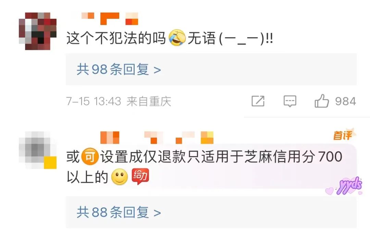Viewport: 370px width, 234px height.
Task: Tap the 7-15 13:43 来自重庆 timestamp
Action: coord(119,101)
